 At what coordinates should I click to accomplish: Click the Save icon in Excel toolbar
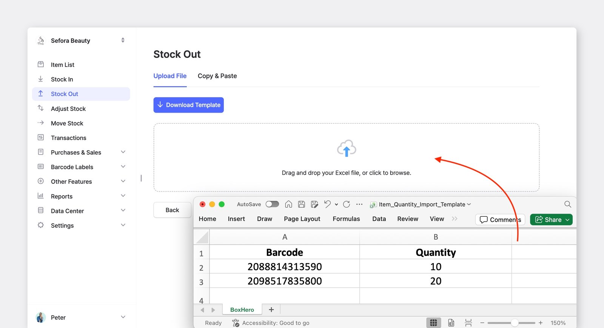click(301, 204)
